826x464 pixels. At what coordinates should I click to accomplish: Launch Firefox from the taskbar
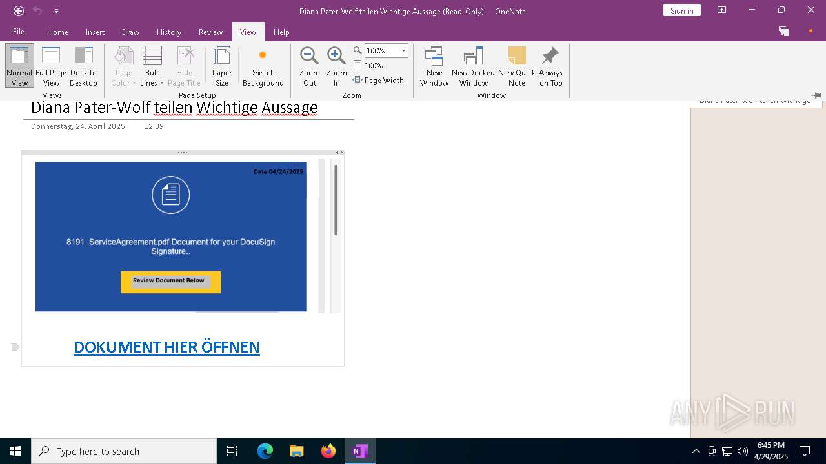pyautogui.click(x=328, y=451)
